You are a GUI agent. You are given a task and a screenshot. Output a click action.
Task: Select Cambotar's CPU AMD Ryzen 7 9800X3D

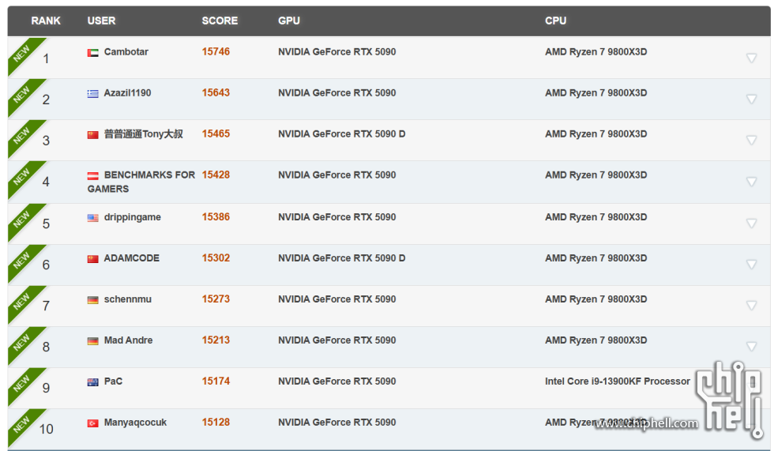596,52
